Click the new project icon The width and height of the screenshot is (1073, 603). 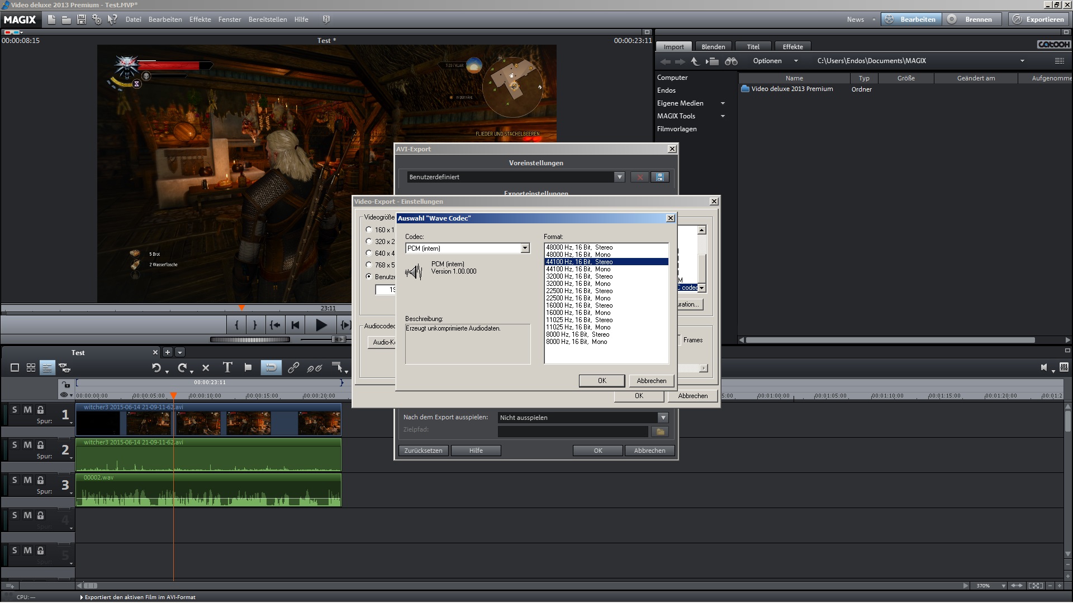pos(51,20)
